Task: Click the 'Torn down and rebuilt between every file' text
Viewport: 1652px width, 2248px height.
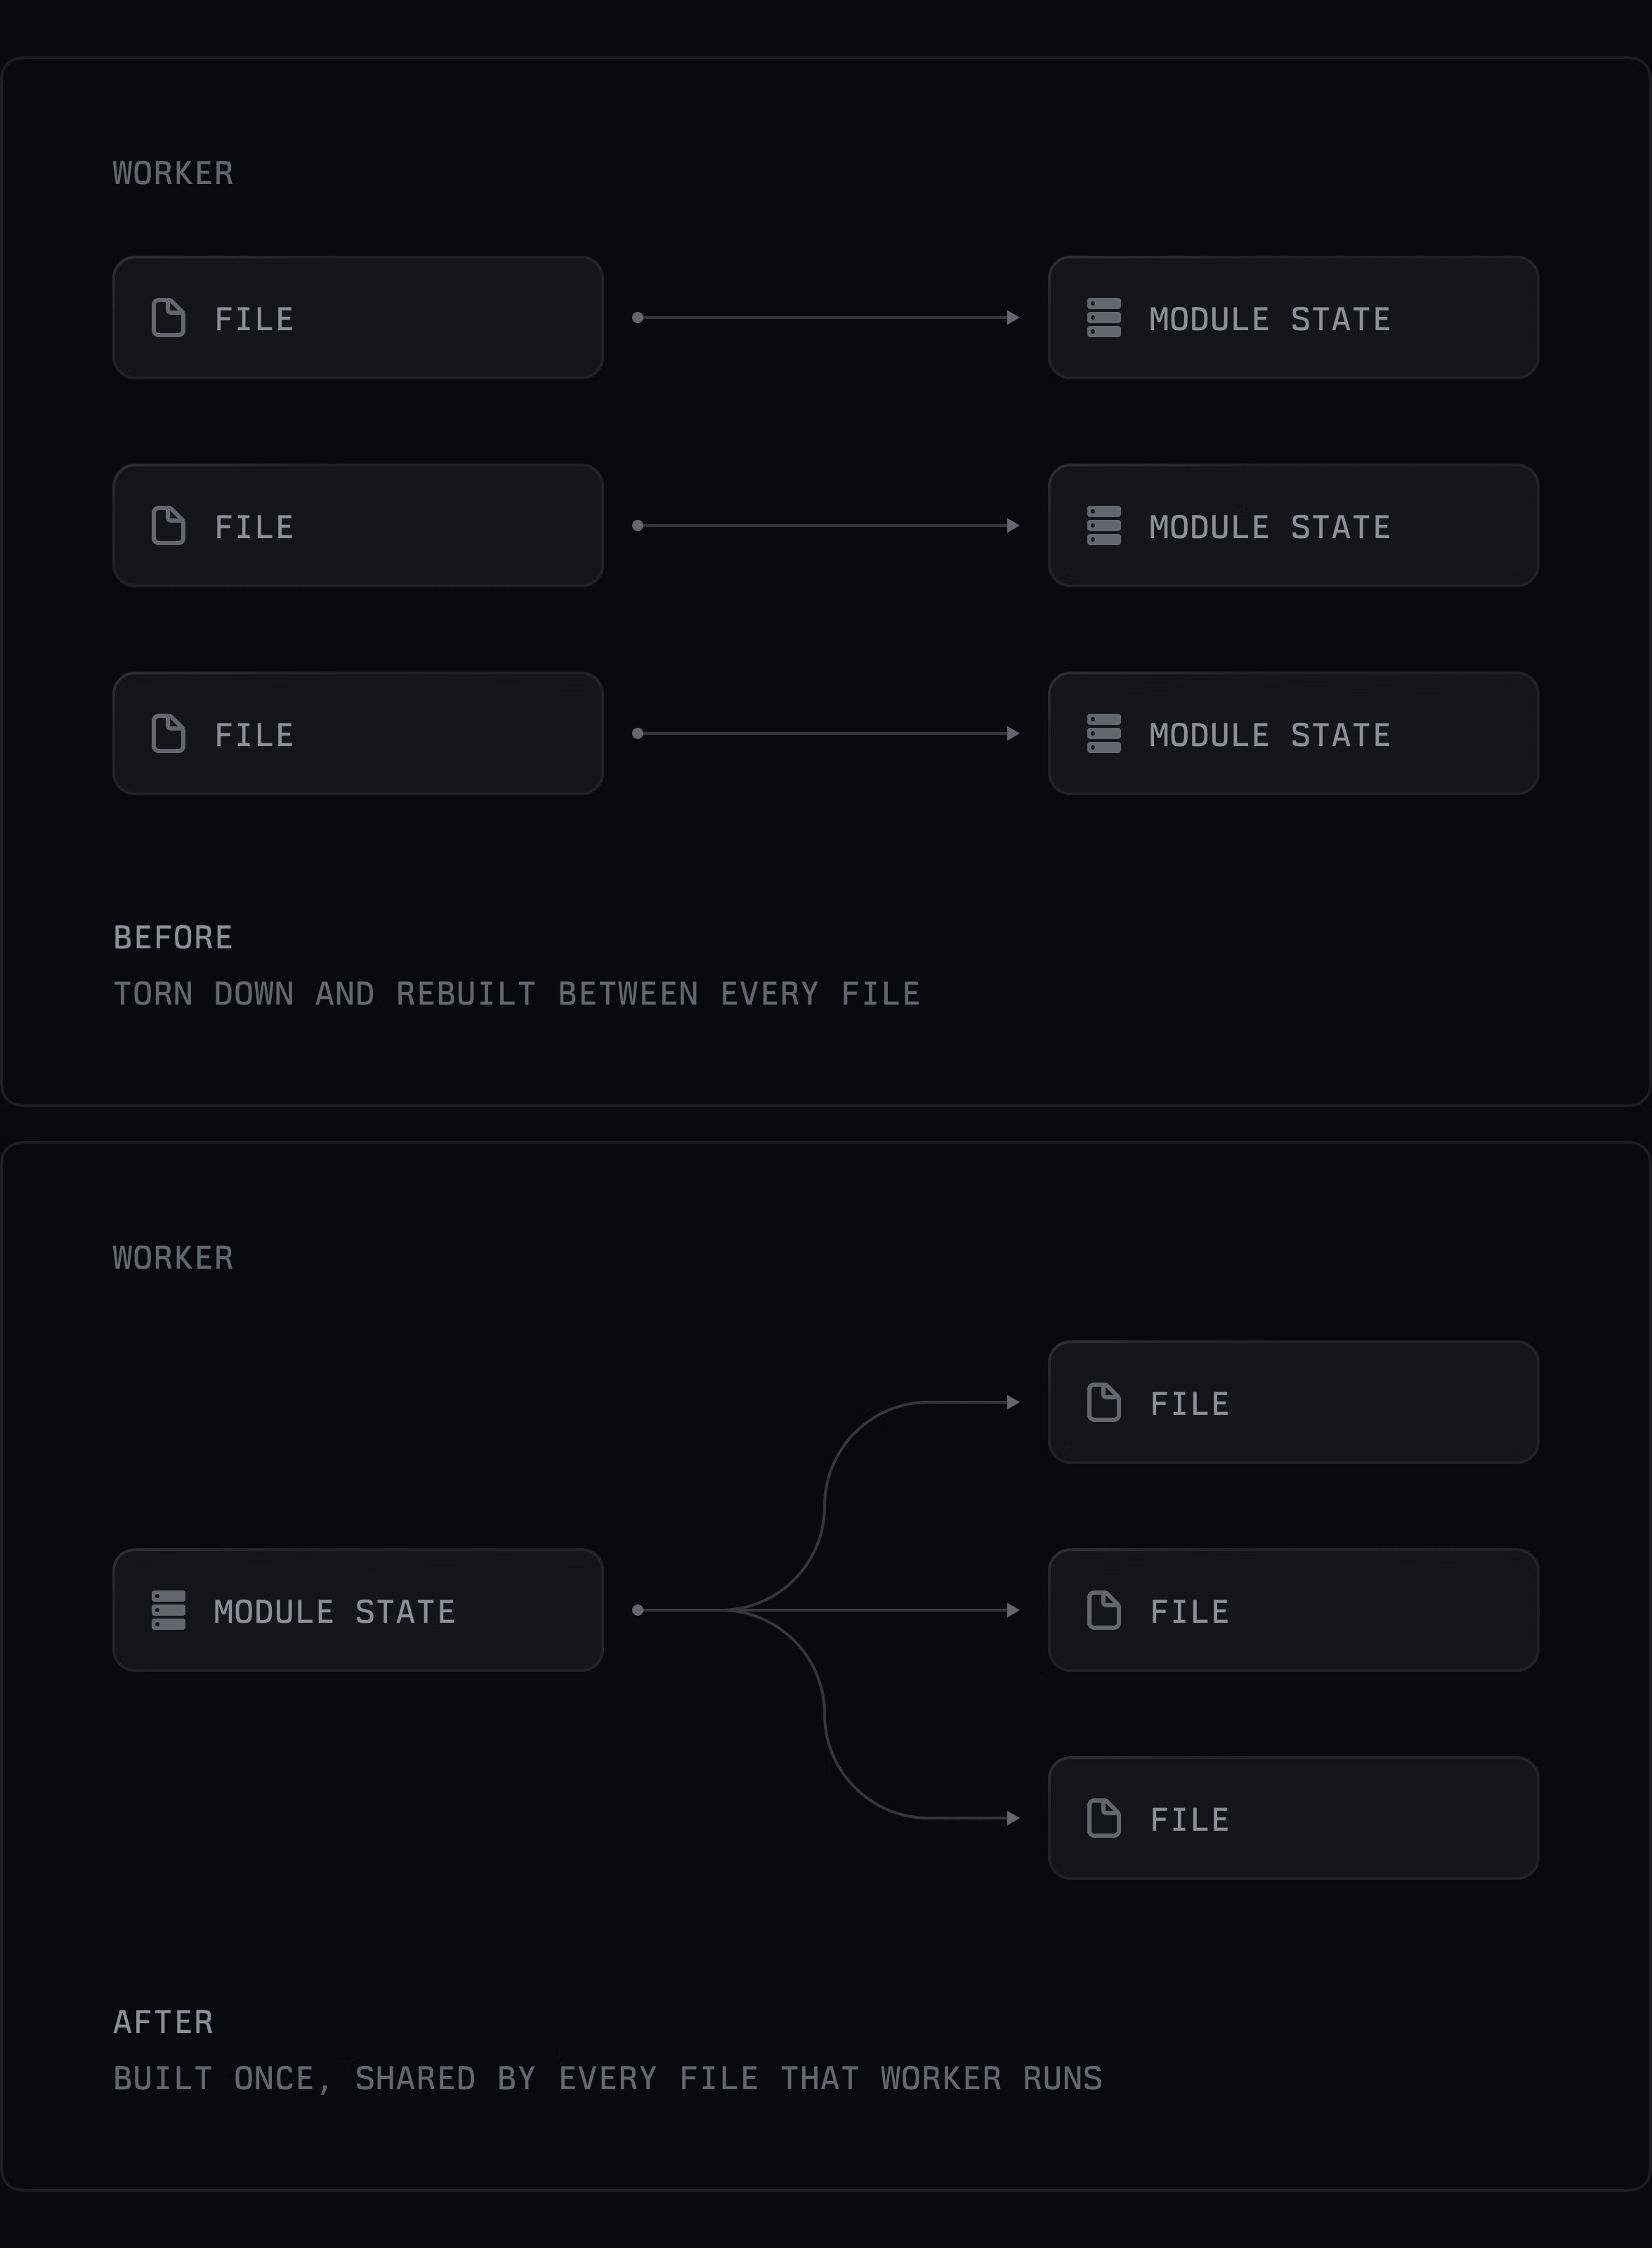Action: (516, 994)
